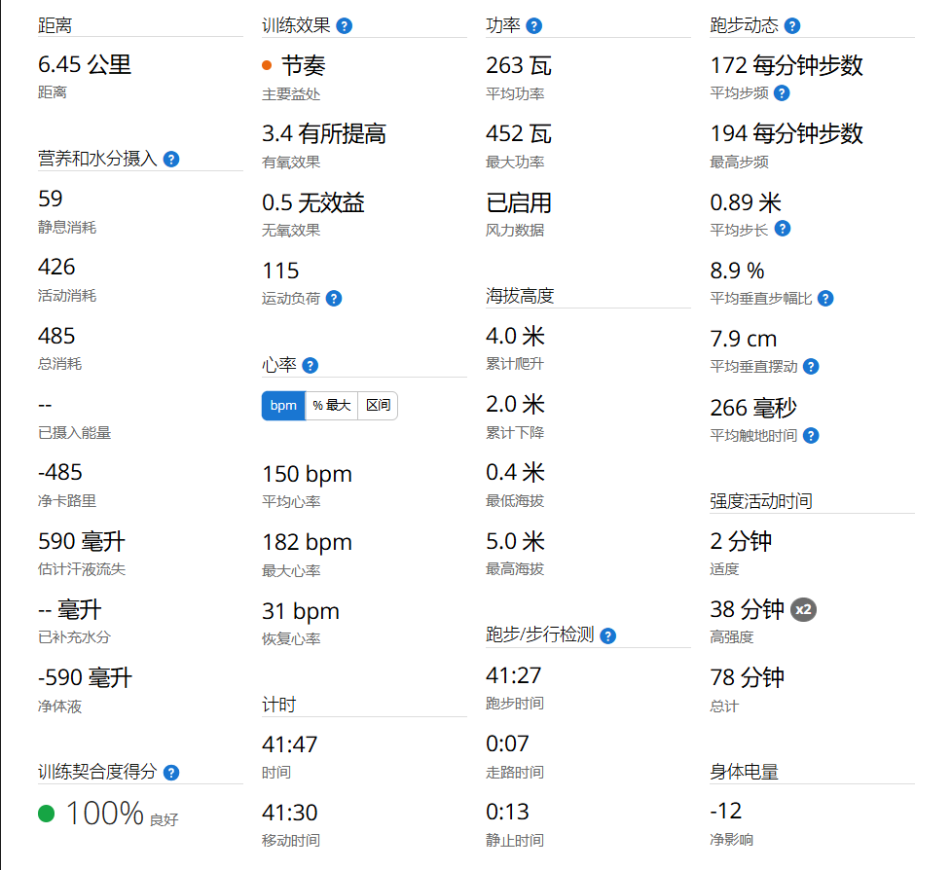Show help for 平均步长
The height and width of the screenshot is (870, 951).
point(783,229)
